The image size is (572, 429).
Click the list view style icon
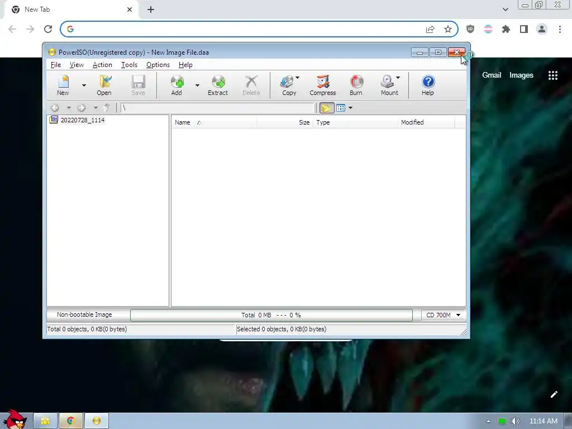pos(341,108)
